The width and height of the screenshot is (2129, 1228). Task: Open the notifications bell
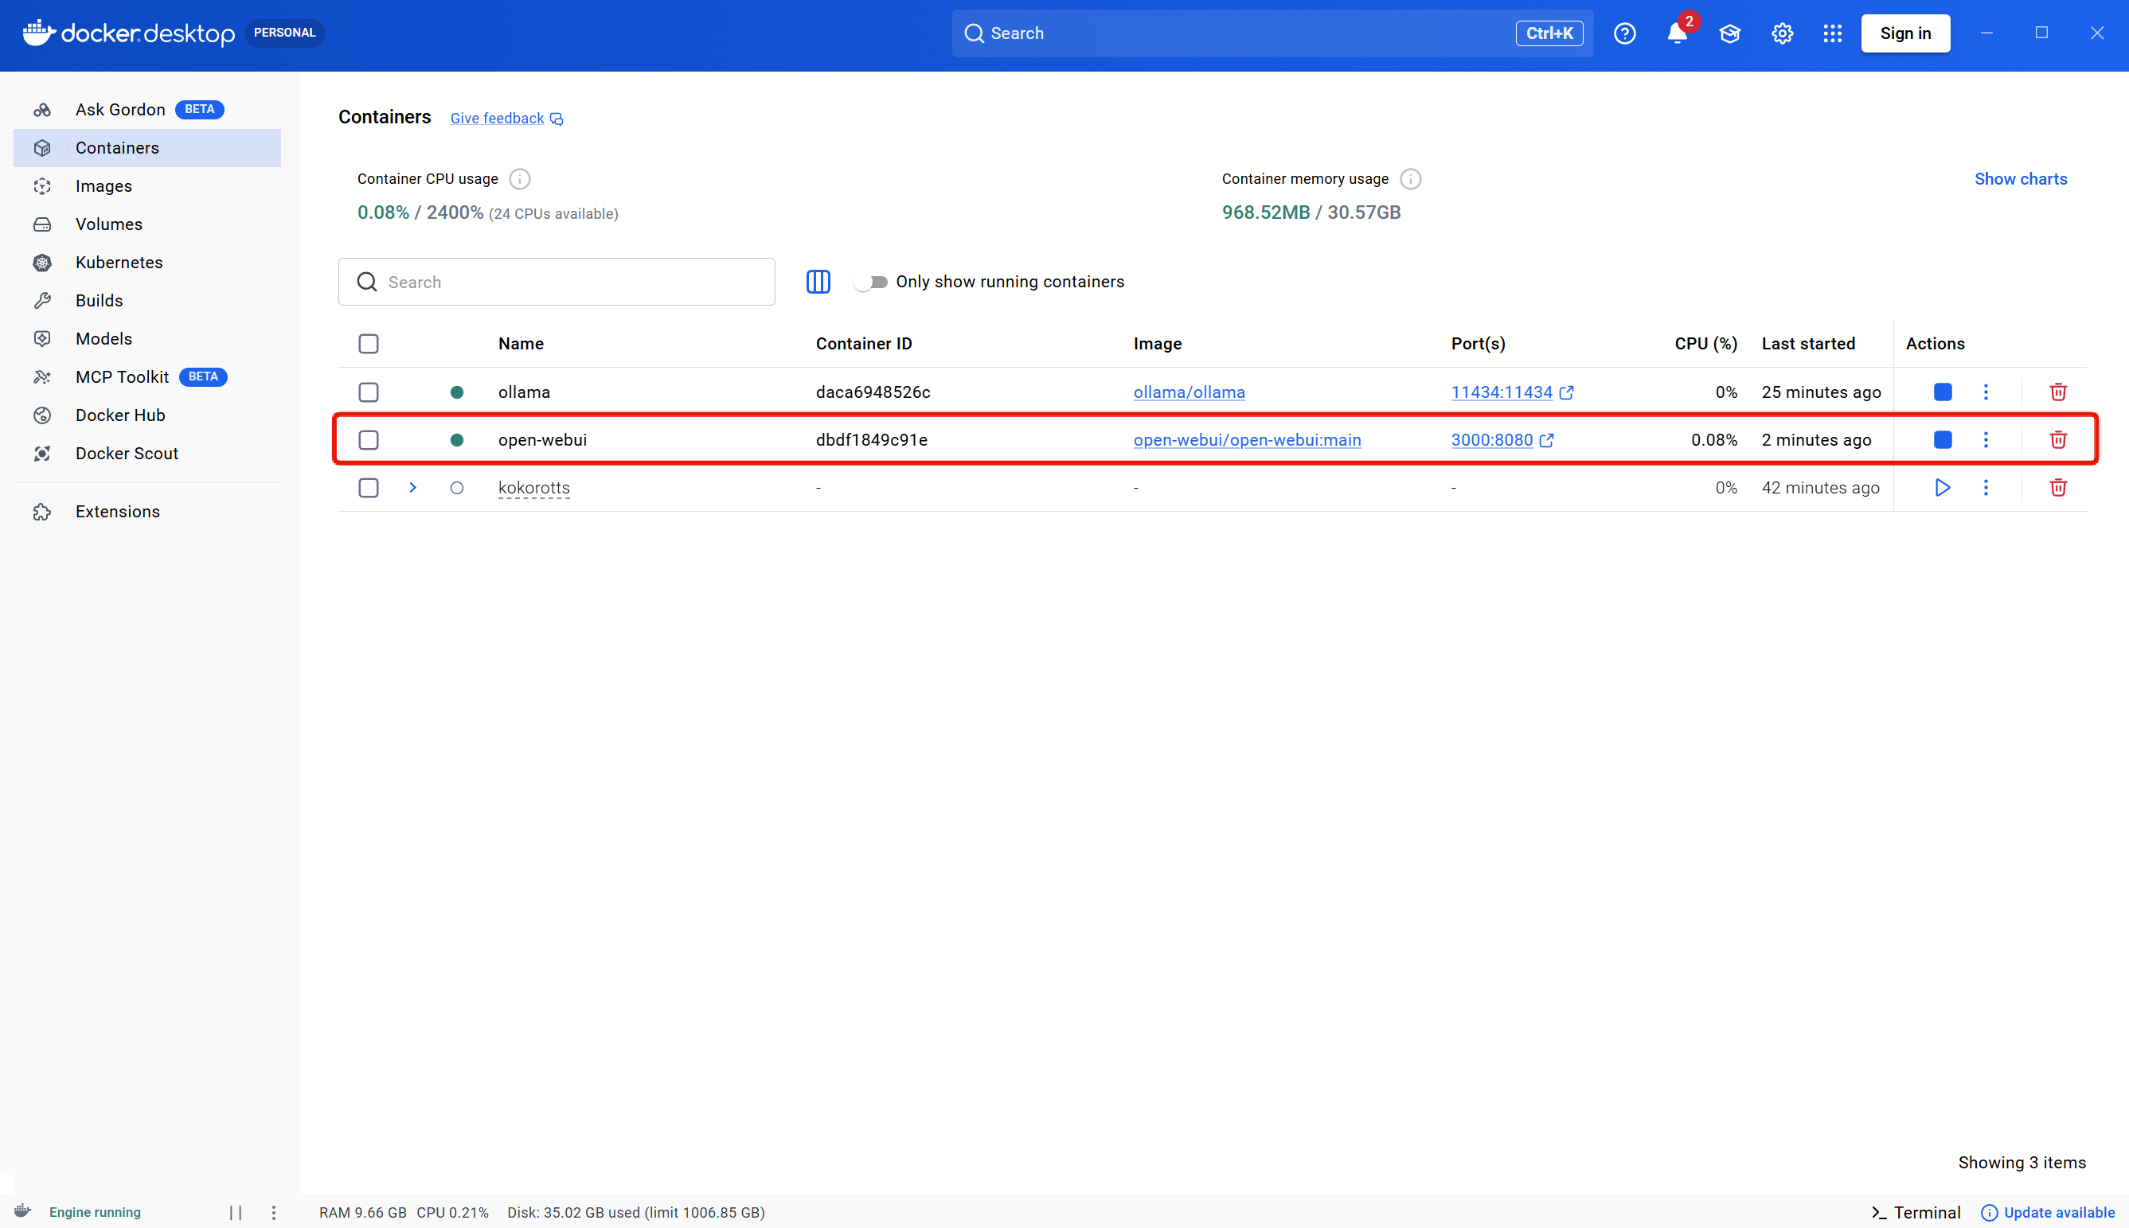[1677, 33]
